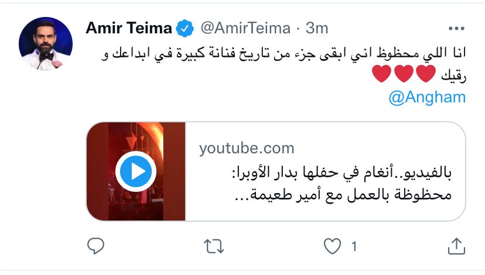Like the tweet with the heart icon
This screenshot has width=485, height=275.
tap(332, 247)
